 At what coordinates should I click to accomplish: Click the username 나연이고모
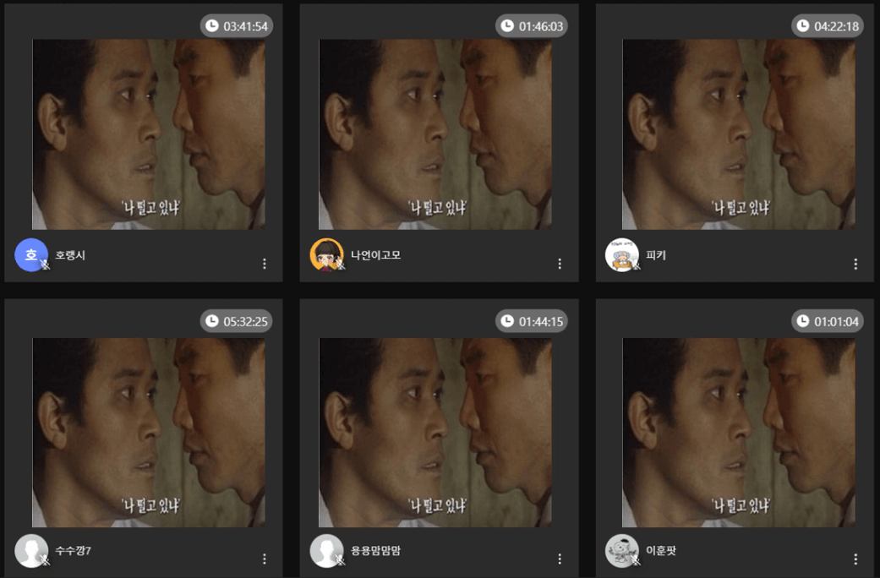point(375,255)
